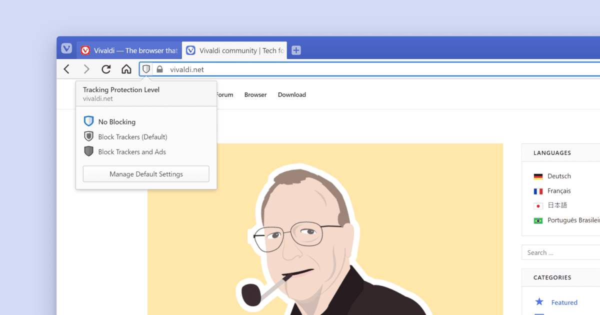Choose the Français language link
The width and height of the screenshot is (600, 315).
[558, 191]
